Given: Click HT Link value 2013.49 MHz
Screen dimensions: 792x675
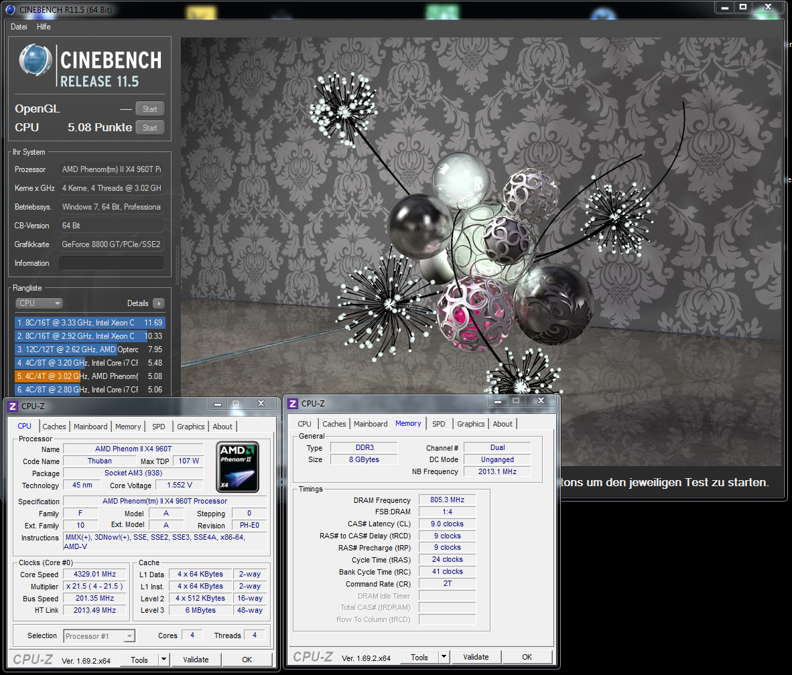Looking at the screenshot, I should click(94, 610).
